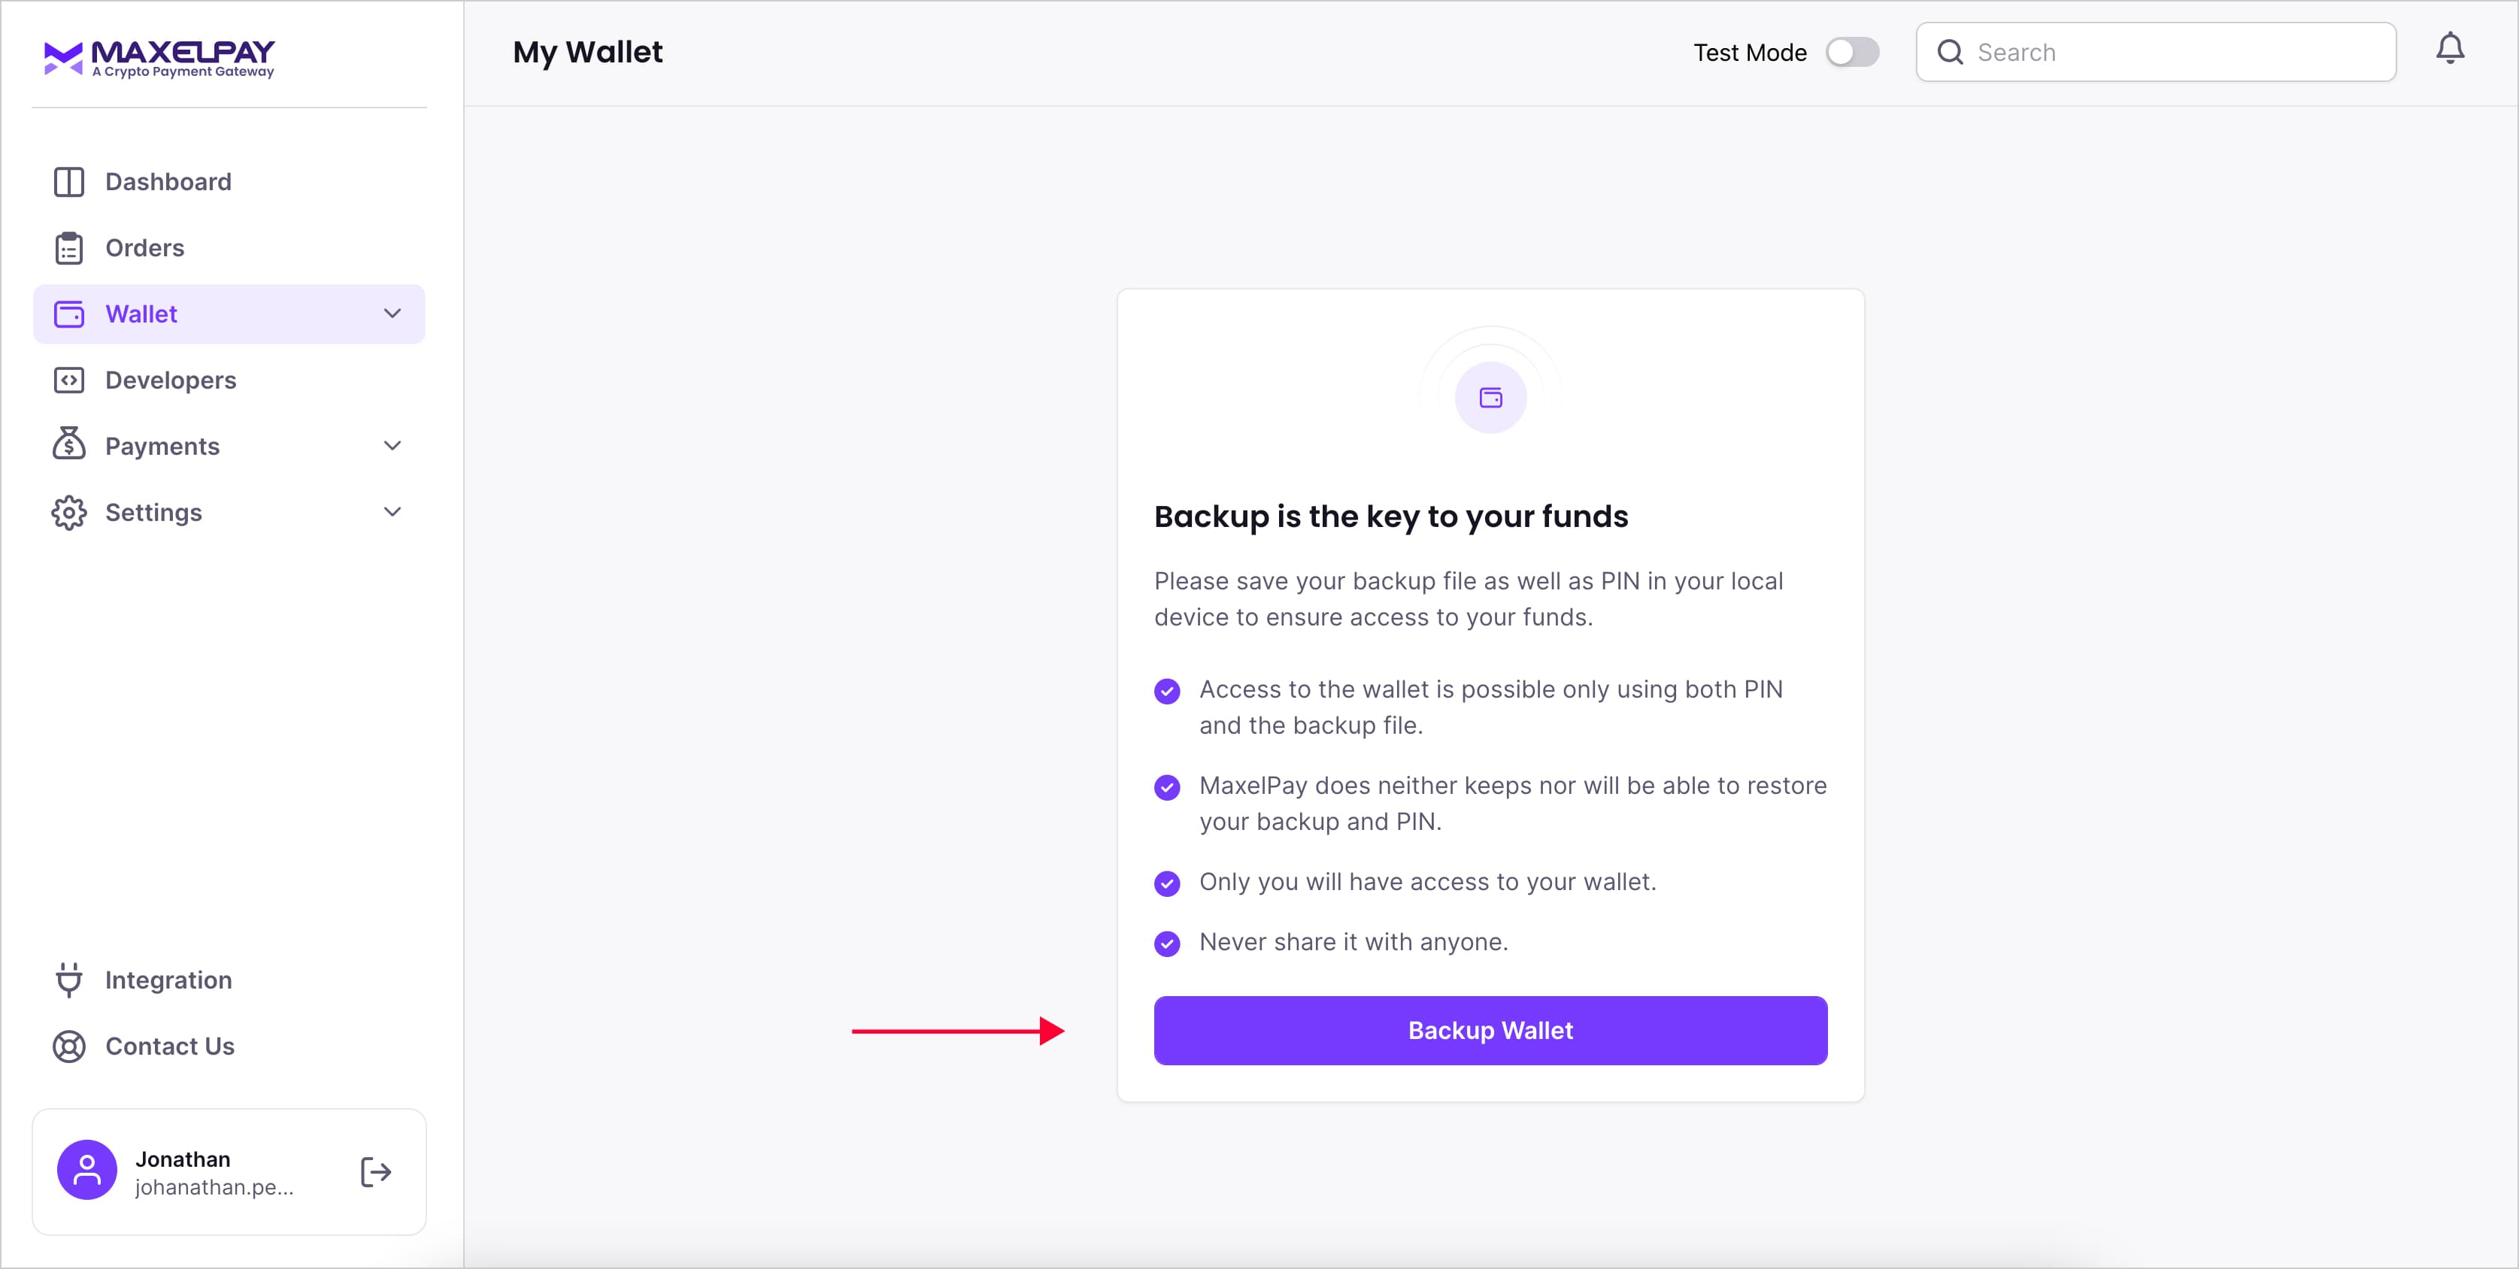The height and width of the screenshot is (1269, 2519).
Task: Click the Integration plug icon
Action: 68,979
